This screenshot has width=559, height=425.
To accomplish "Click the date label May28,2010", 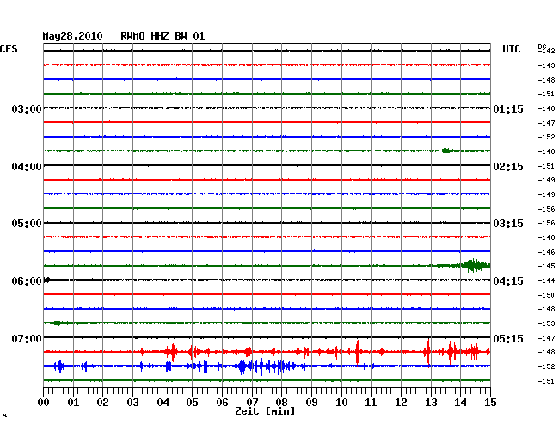I will pyautogui.click(x=72, y=36).
